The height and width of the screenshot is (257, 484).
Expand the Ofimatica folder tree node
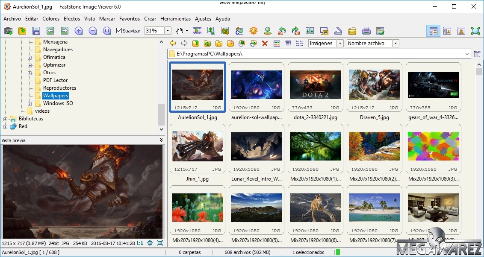click(30, 57)
